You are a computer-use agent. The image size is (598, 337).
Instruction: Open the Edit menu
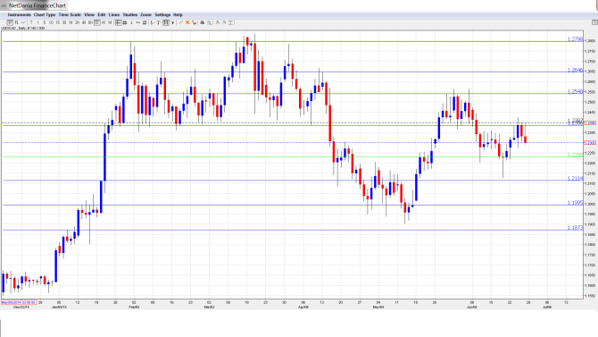coord(102,15)
